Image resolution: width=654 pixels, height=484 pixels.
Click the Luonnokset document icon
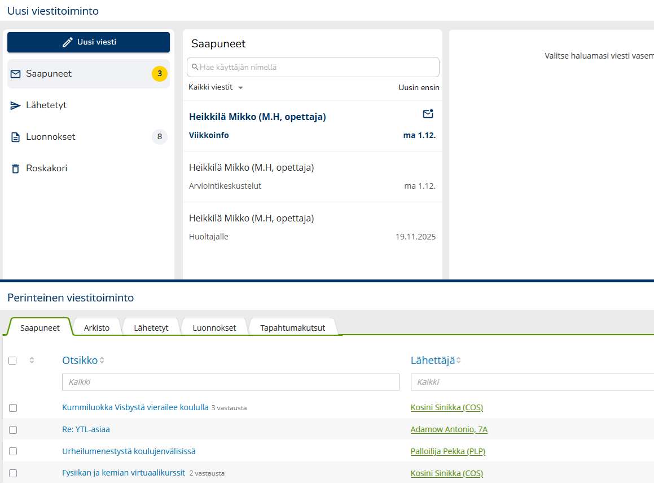click(x=16, y=137)
